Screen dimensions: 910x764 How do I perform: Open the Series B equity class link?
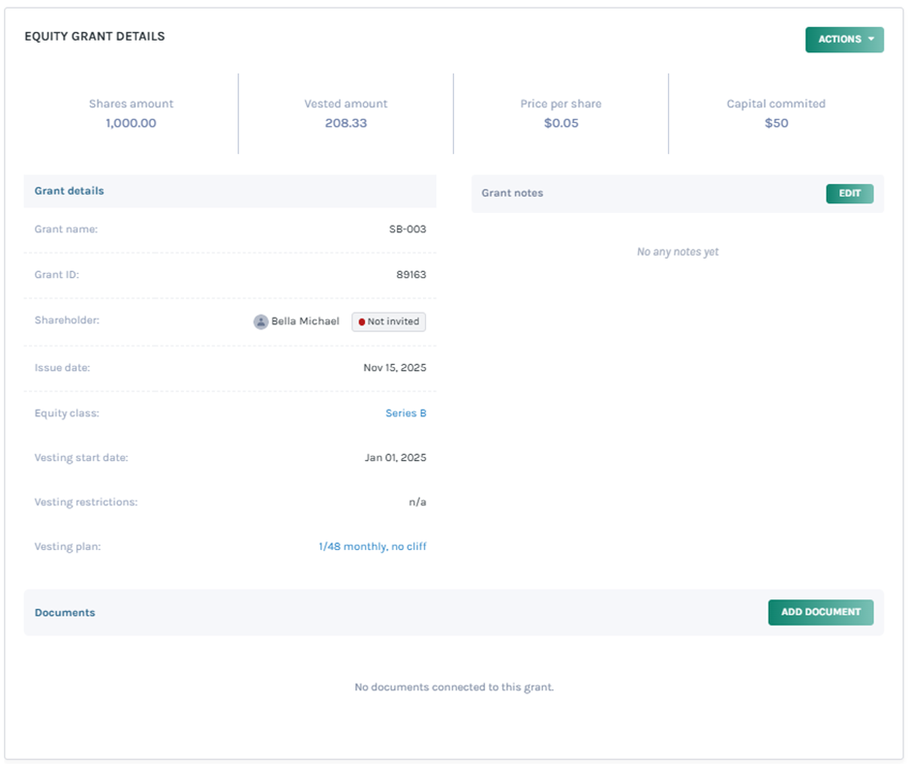(406, 413)
